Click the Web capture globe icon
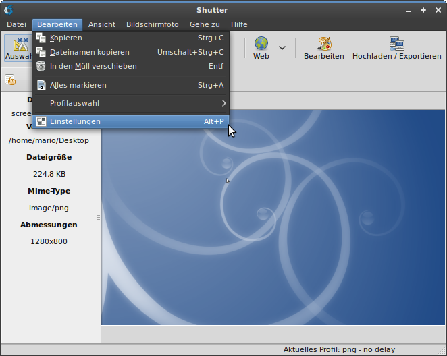 click(x=261, y=44)
